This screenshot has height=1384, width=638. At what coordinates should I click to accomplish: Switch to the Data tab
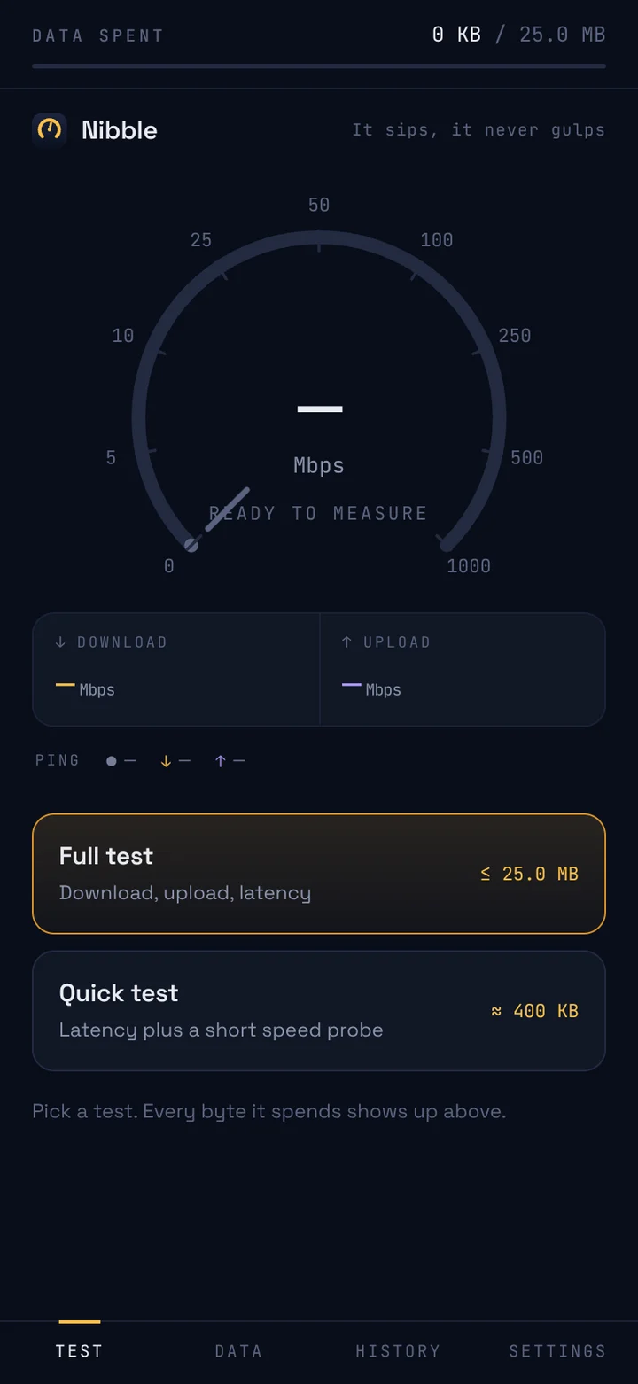pos(239,1351)
